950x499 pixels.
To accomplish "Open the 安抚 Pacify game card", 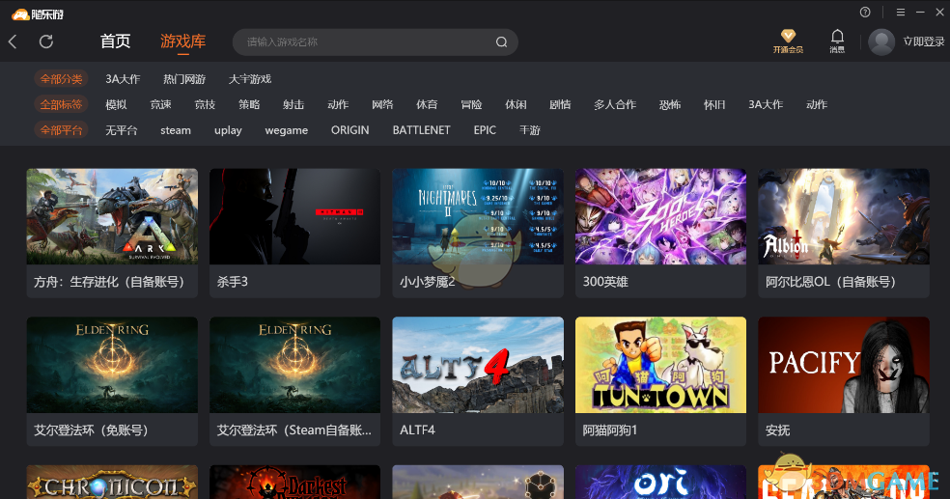I will (x=844, y=381).
